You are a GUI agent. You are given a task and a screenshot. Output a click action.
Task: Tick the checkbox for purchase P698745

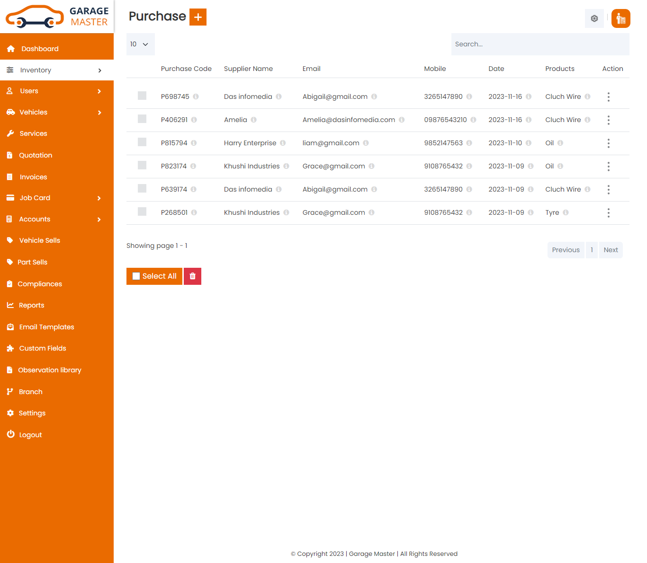coord(142,96)
